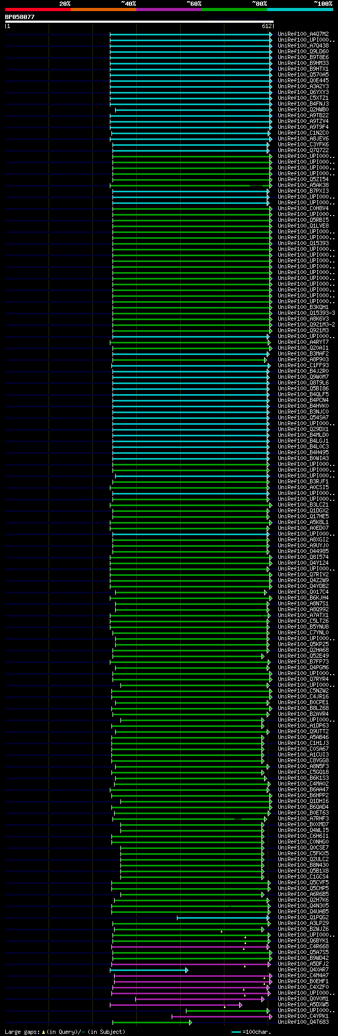Select label UniRef100_C4YPK1
The height and width of the screenshot is (1036, 338).
click(303, 1016)
